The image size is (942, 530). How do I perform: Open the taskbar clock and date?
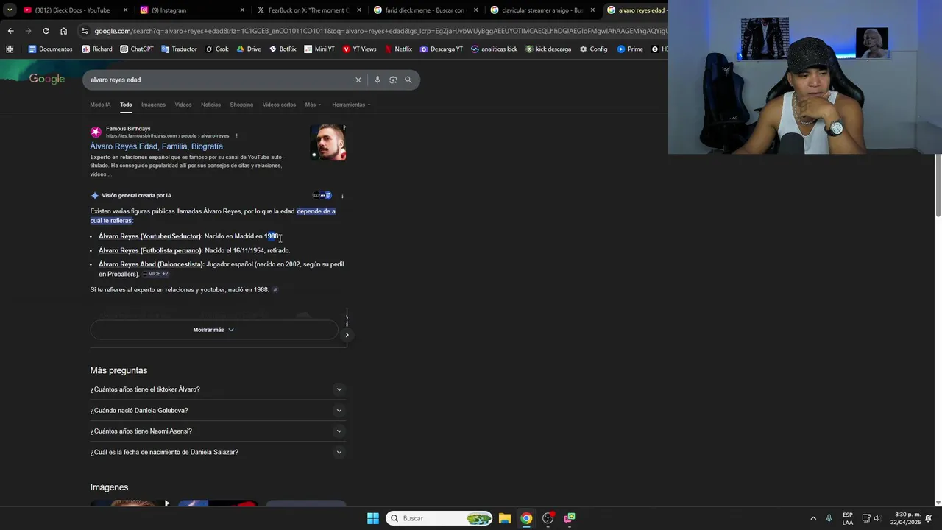905,518
